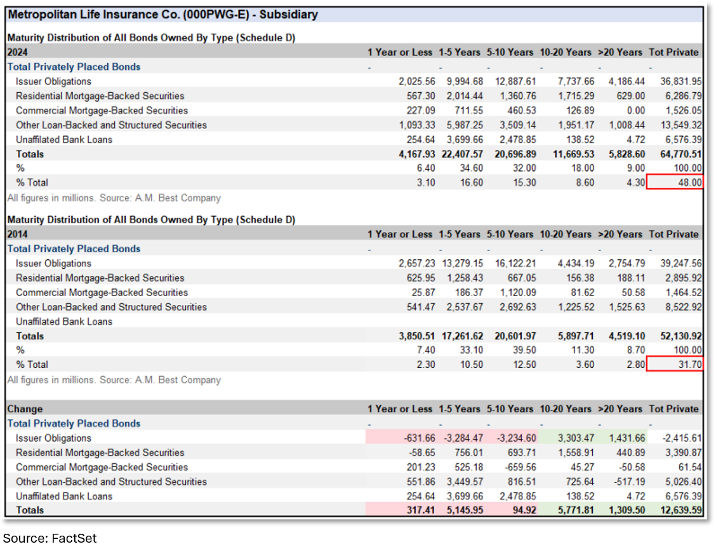Click the Source: FactSet caption
Image resolution: width=716 pixels, height=549 pixels.
click(x=50, y=538)
